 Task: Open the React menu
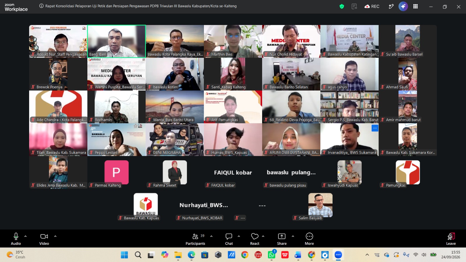click(255, 239)
